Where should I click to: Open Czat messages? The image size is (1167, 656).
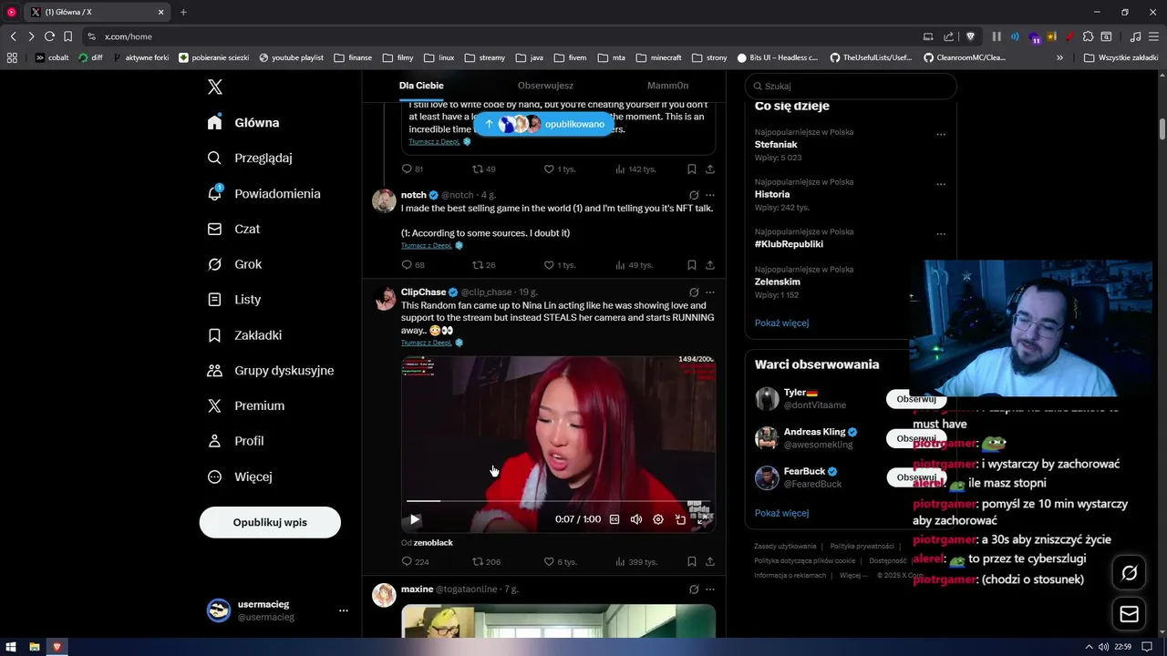(x=233, y=229)
